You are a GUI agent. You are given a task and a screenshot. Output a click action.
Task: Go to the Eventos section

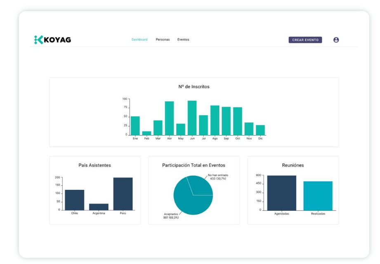(x=183, y=40)
